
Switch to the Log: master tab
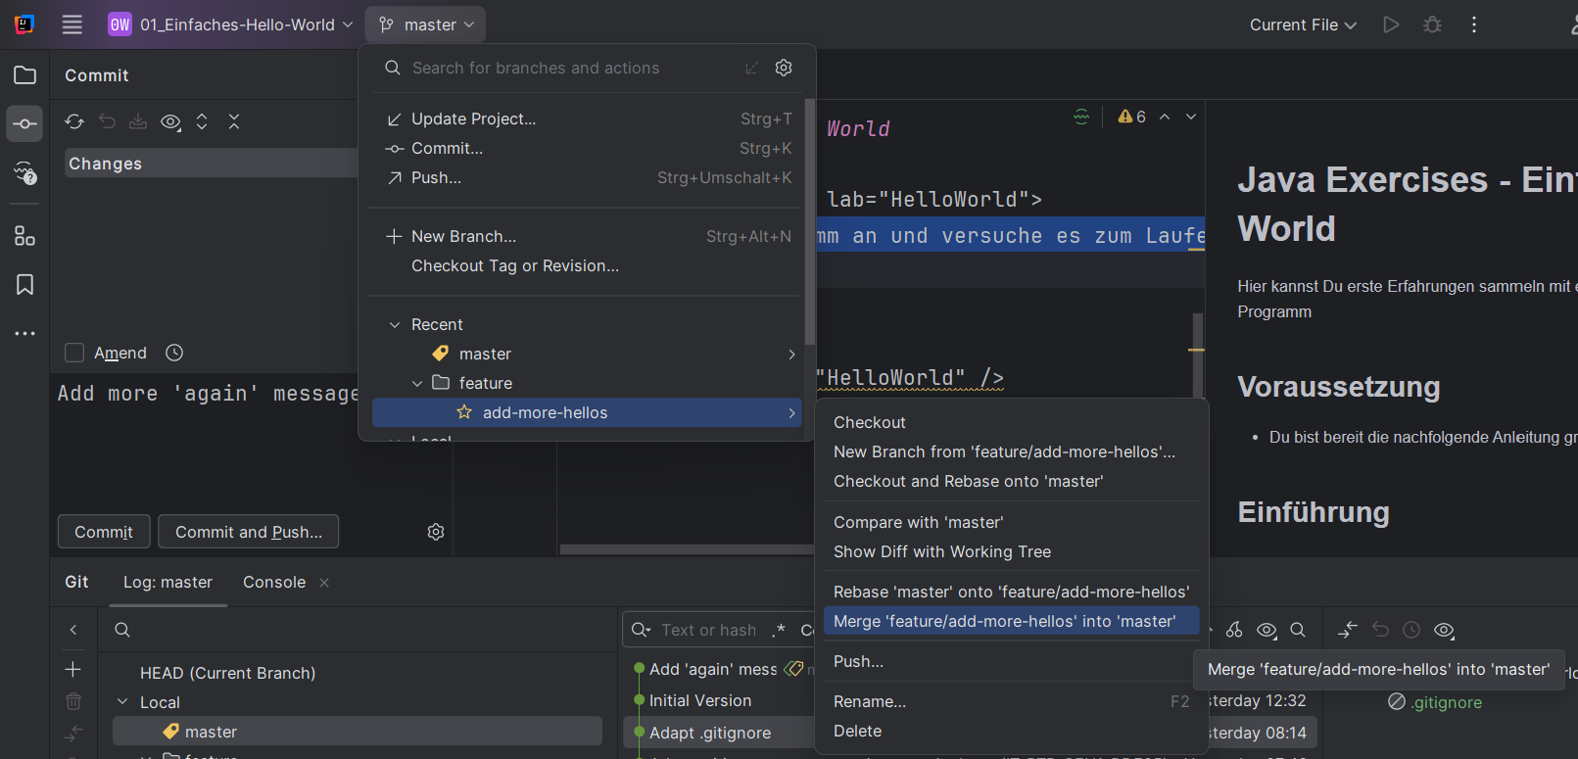167,582
